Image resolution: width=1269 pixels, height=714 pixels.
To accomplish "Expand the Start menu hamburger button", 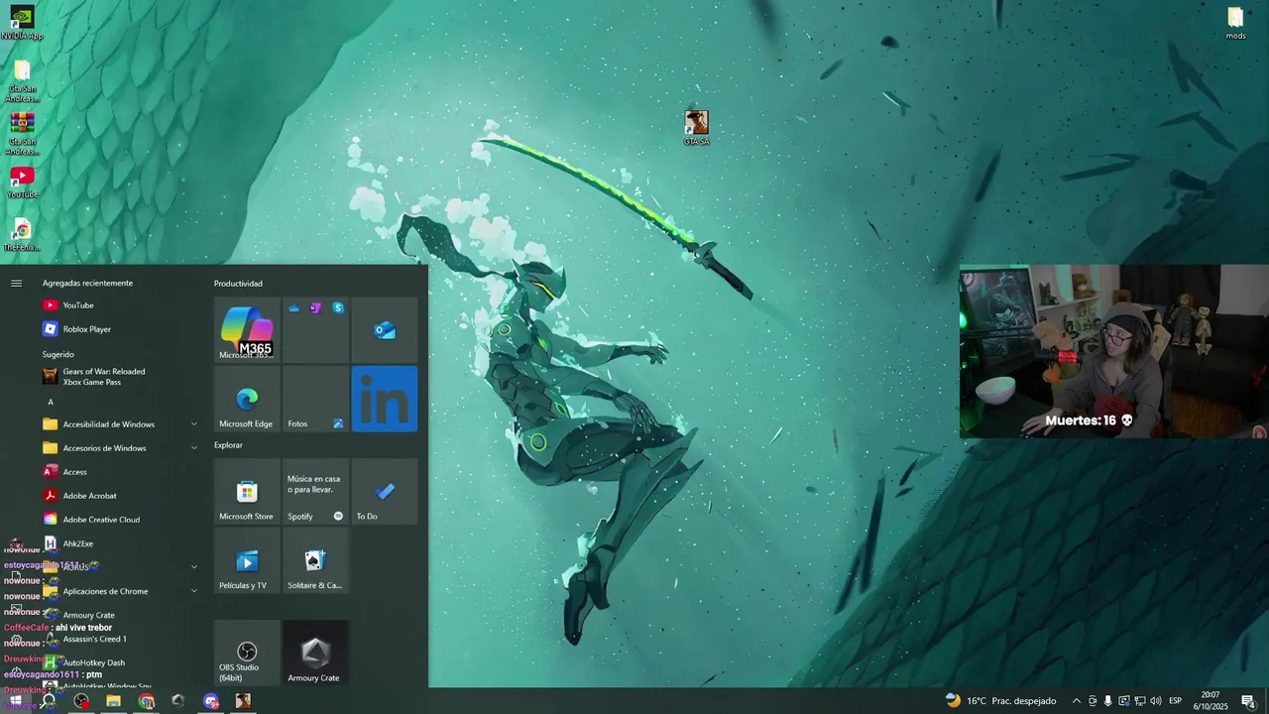I will (x=16, y=284).
